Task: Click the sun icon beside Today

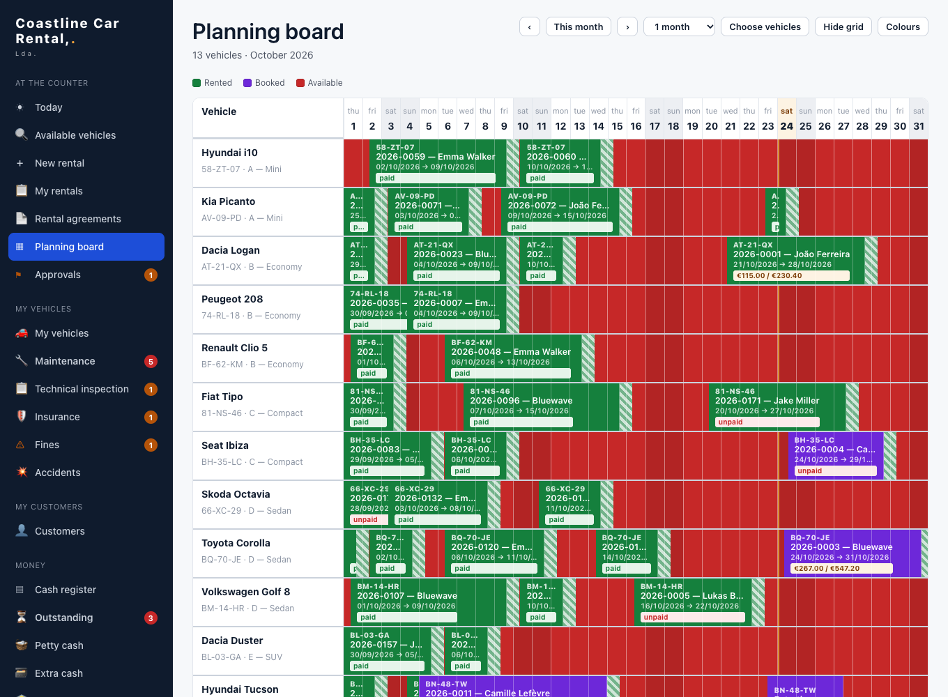Action: pos(20,107)
